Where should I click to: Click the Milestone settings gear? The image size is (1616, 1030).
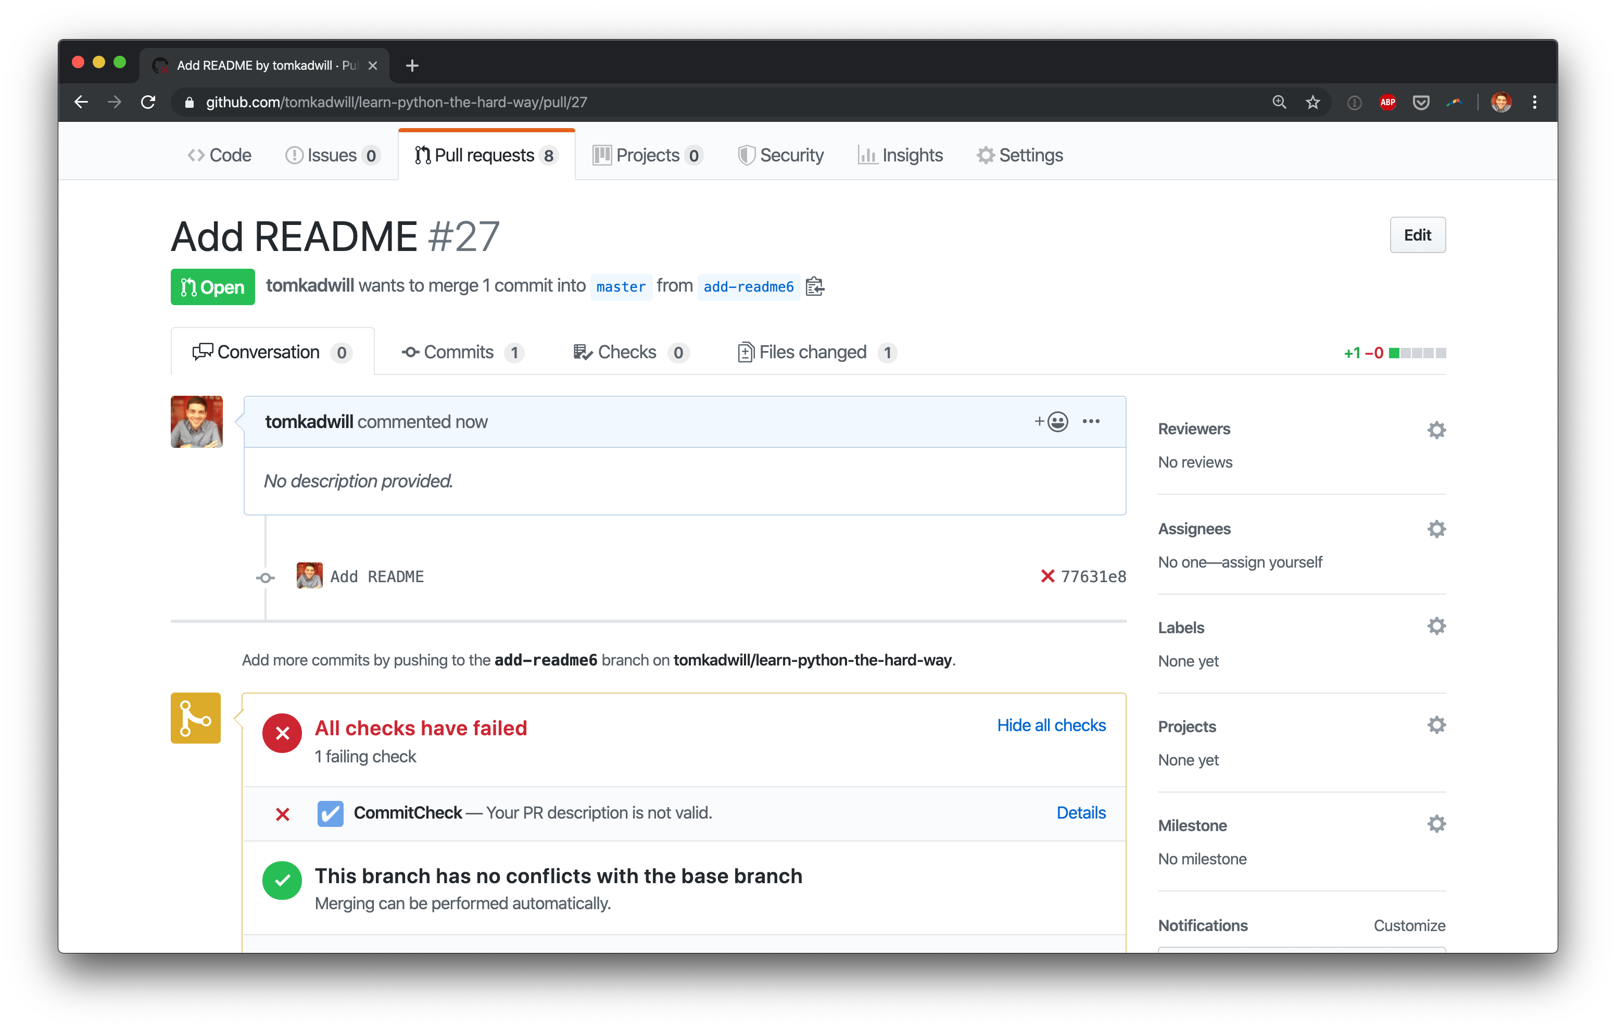1436,823
